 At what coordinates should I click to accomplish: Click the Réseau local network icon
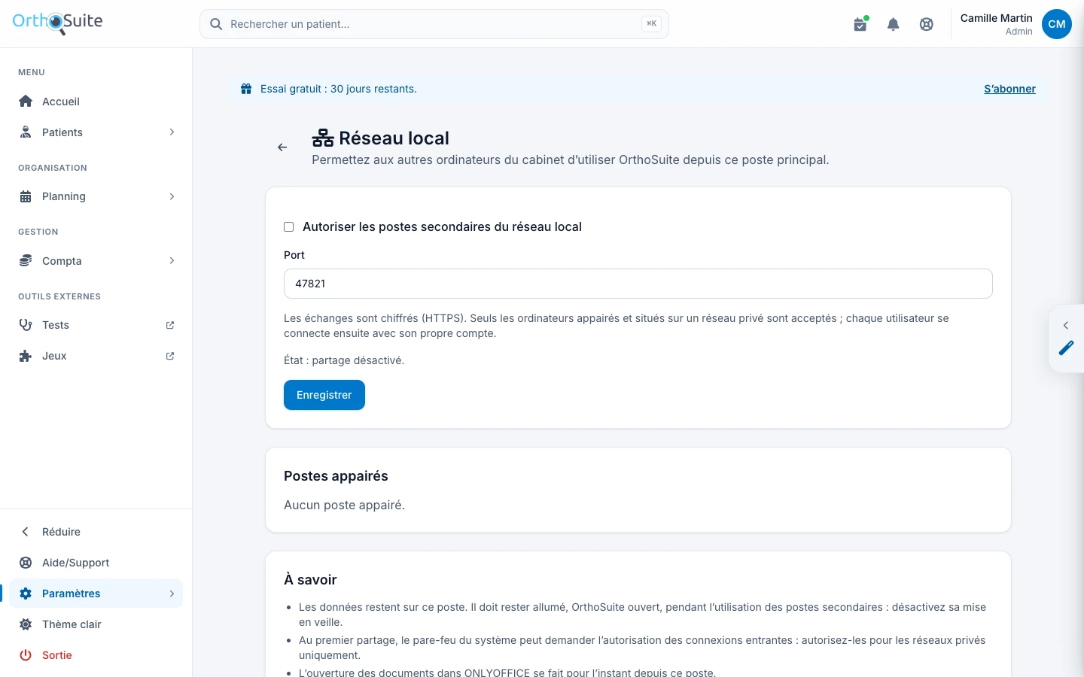[x=323, y=138]
